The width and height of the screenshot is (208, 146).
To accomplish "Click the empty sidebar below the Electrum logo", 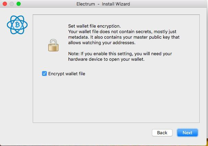I will (x=17, y=80).
